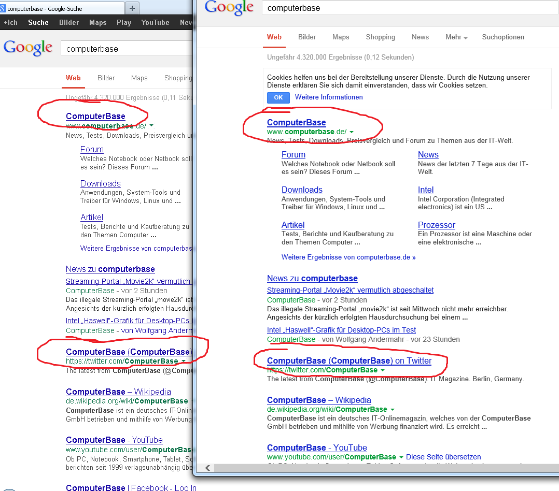
Task: Open the Artikel sitelink in left window
Action: point(92,217)
